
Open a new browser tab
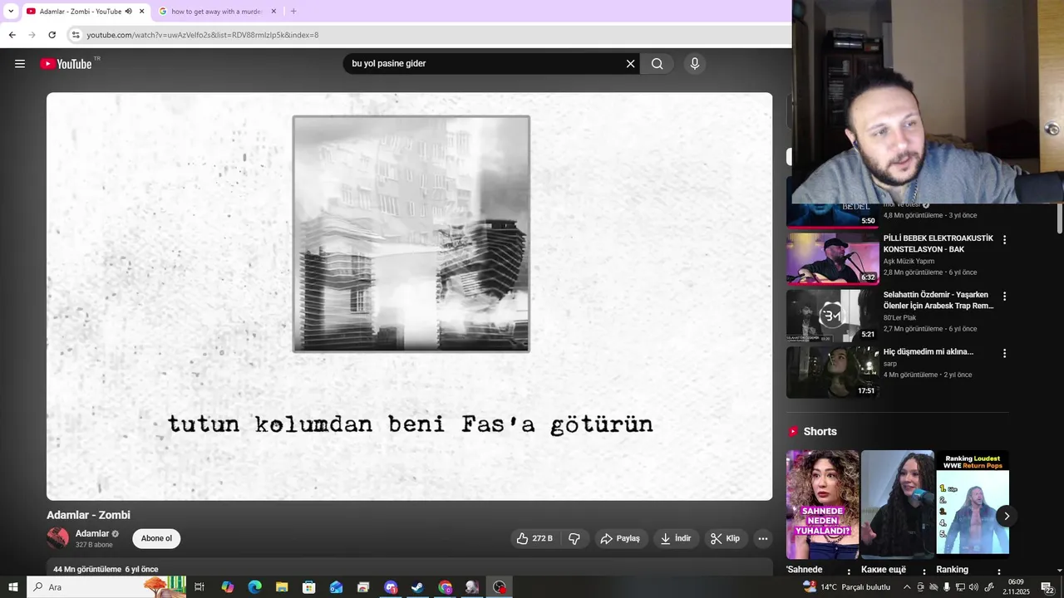click(293, 12)
